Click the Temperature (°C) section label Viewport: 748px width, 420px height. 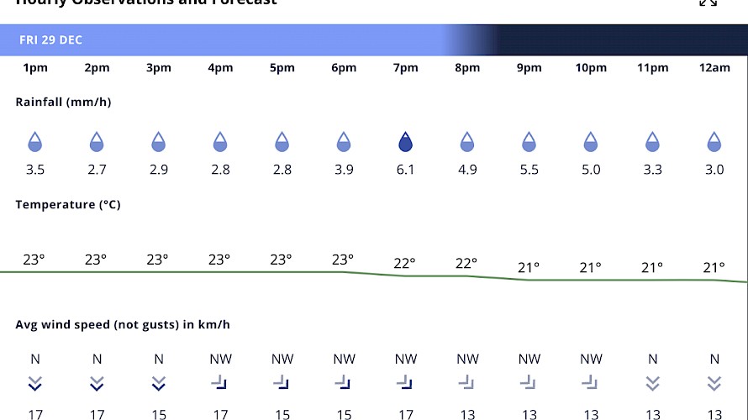tap(68, 204)
